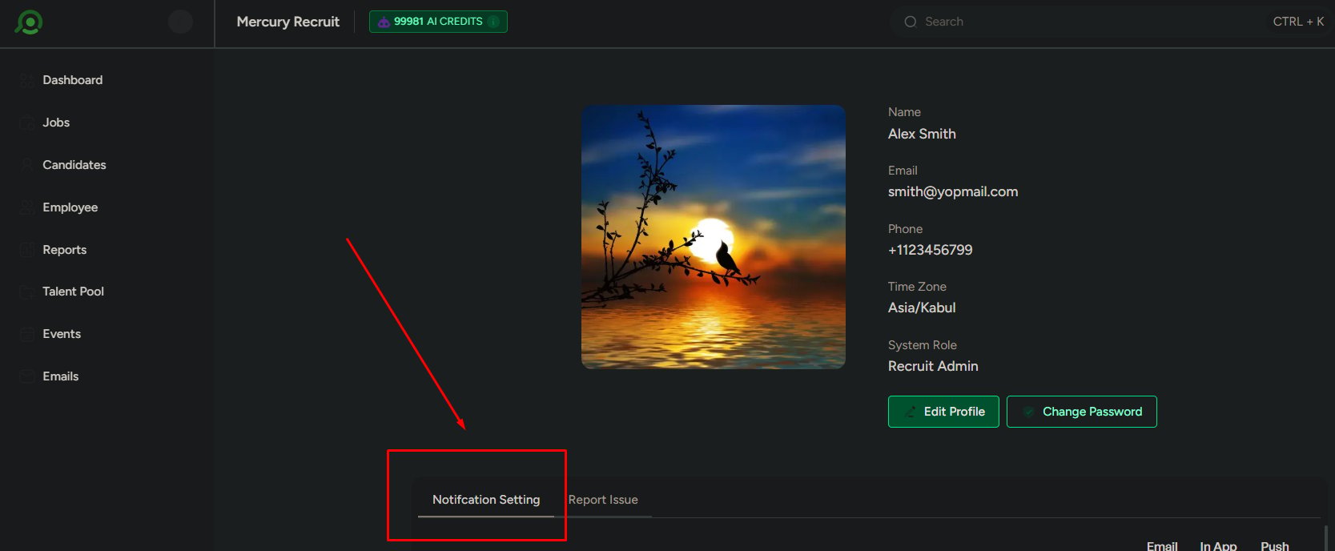Click the system role Recruit Admin
1335x551 pixels.
click(933, 366)
